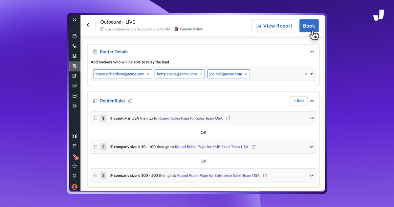This screenshot has height=207, width=394.
Task: Add a new rule with + Rule
Action: (299, 101)
